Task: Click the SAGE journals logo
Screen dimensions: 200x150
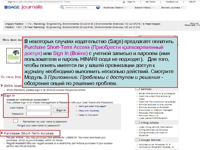Action: click(x=23, y=7)
